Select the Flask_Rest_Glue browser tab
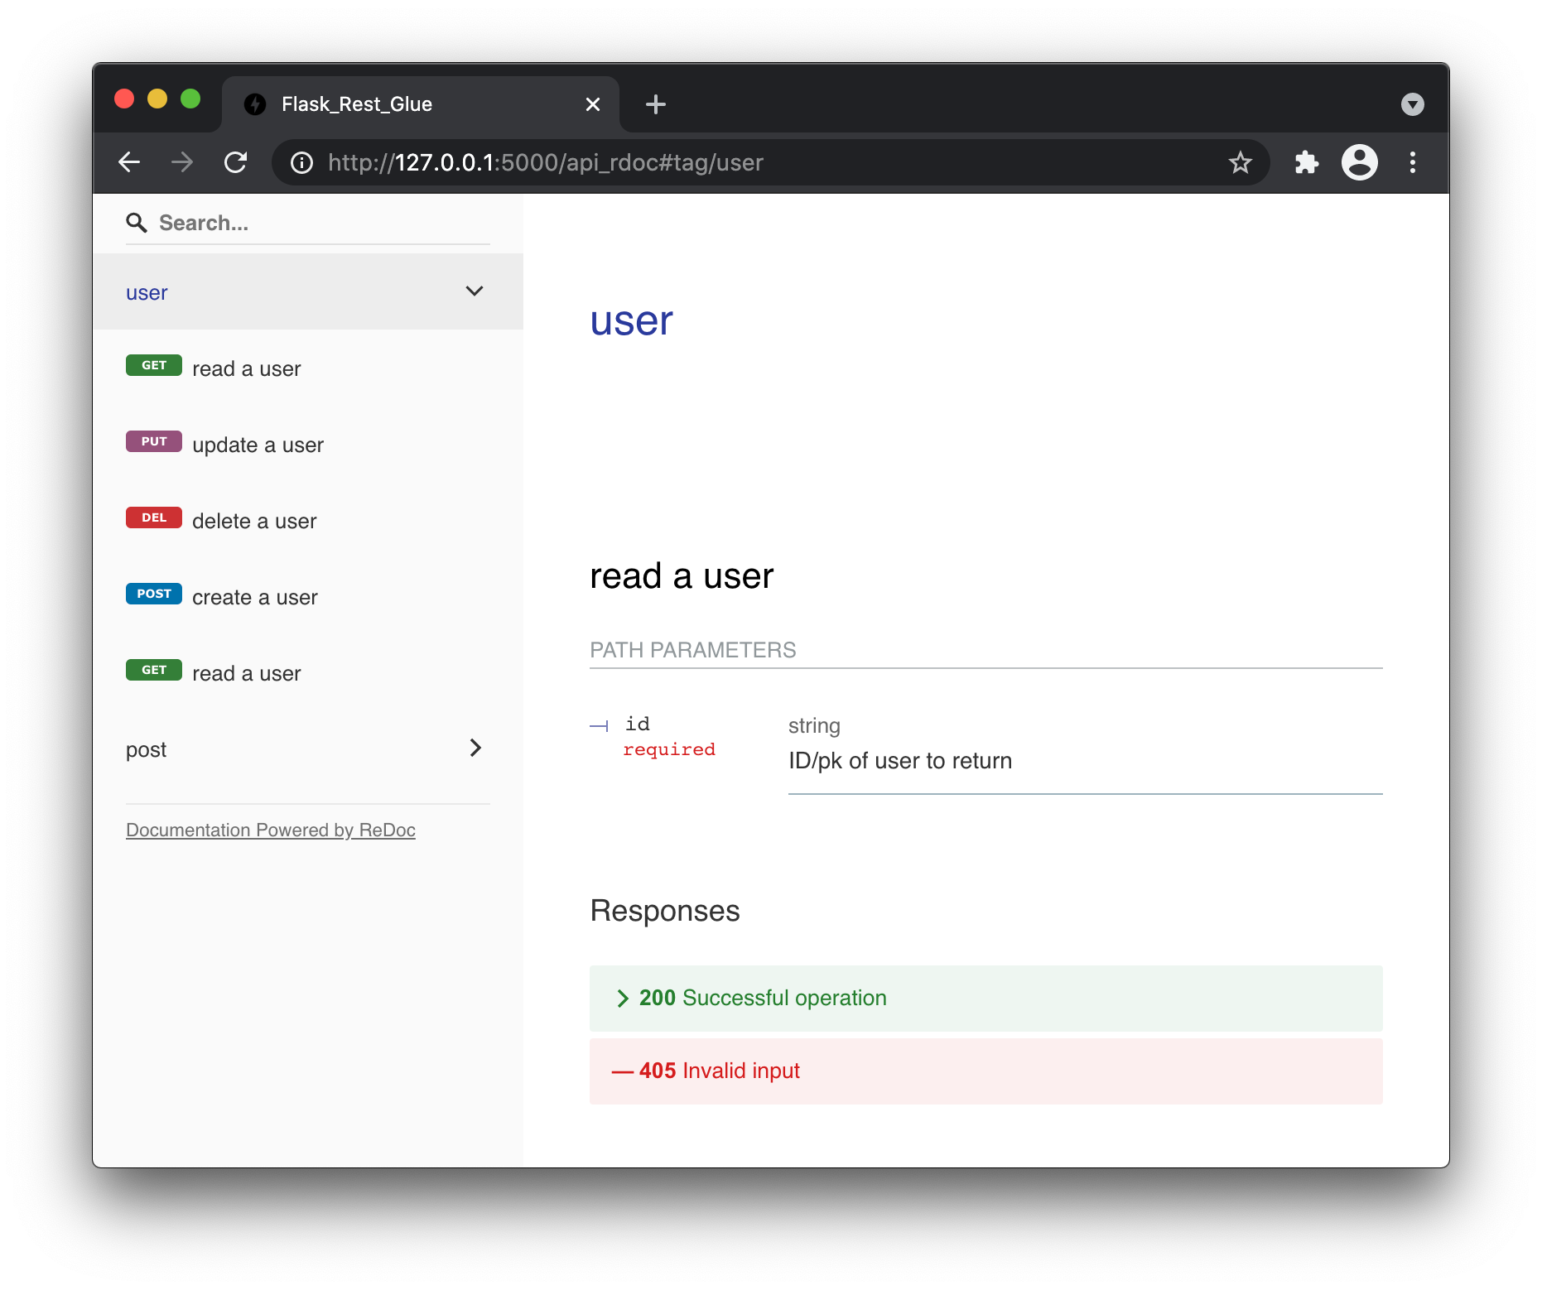 coord(373,103)
